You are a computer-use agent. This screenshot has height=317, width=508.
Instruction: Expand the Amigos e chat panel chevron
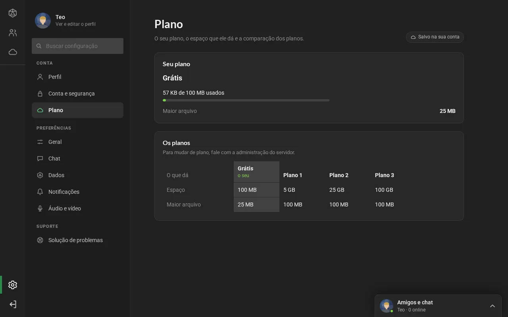pyautogui.click(x=493, y=306)
